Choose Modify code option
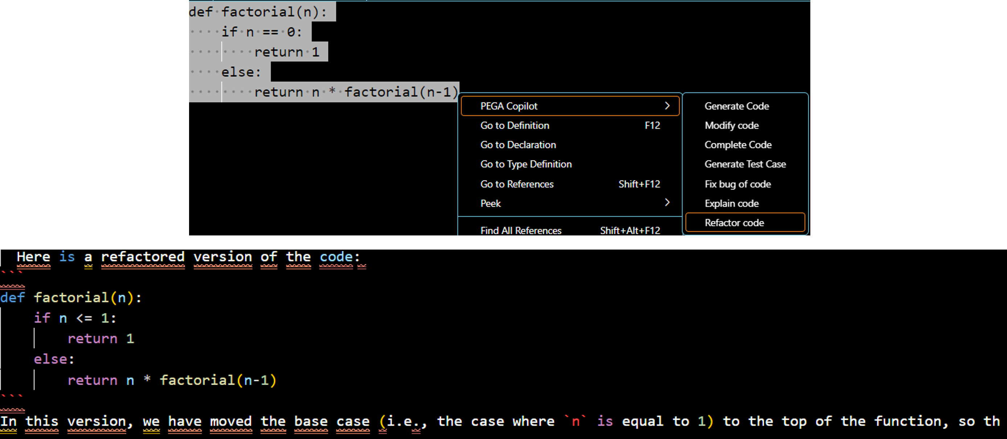The width and height of the screenshot is (1007, 439). (x=745, y=125)
